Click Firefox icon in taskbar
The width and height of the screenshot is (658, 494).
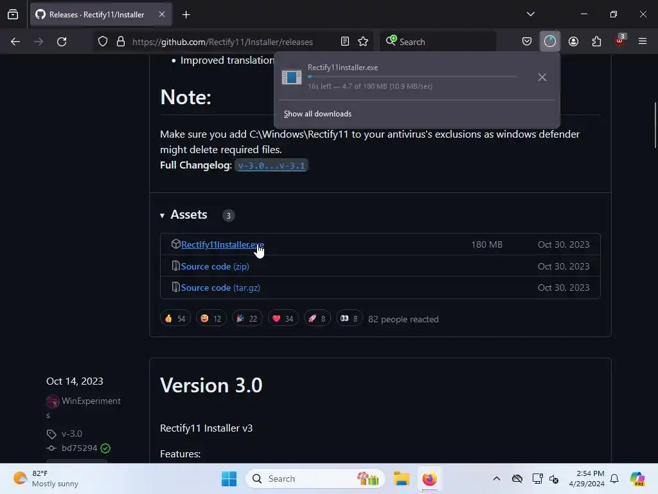tap(429, 479)
